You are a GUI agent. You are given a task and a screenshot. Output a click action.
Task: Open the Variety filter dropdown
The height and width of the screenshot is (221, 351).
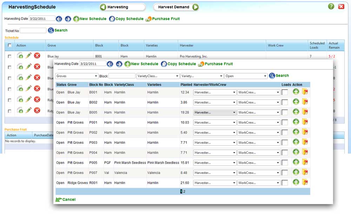(202, 76)
